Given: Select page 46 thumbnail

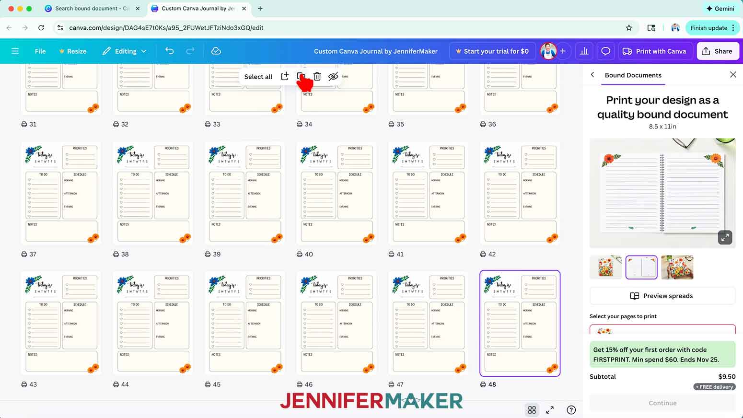Looking at the screenshot, I should tap(337, 323).
